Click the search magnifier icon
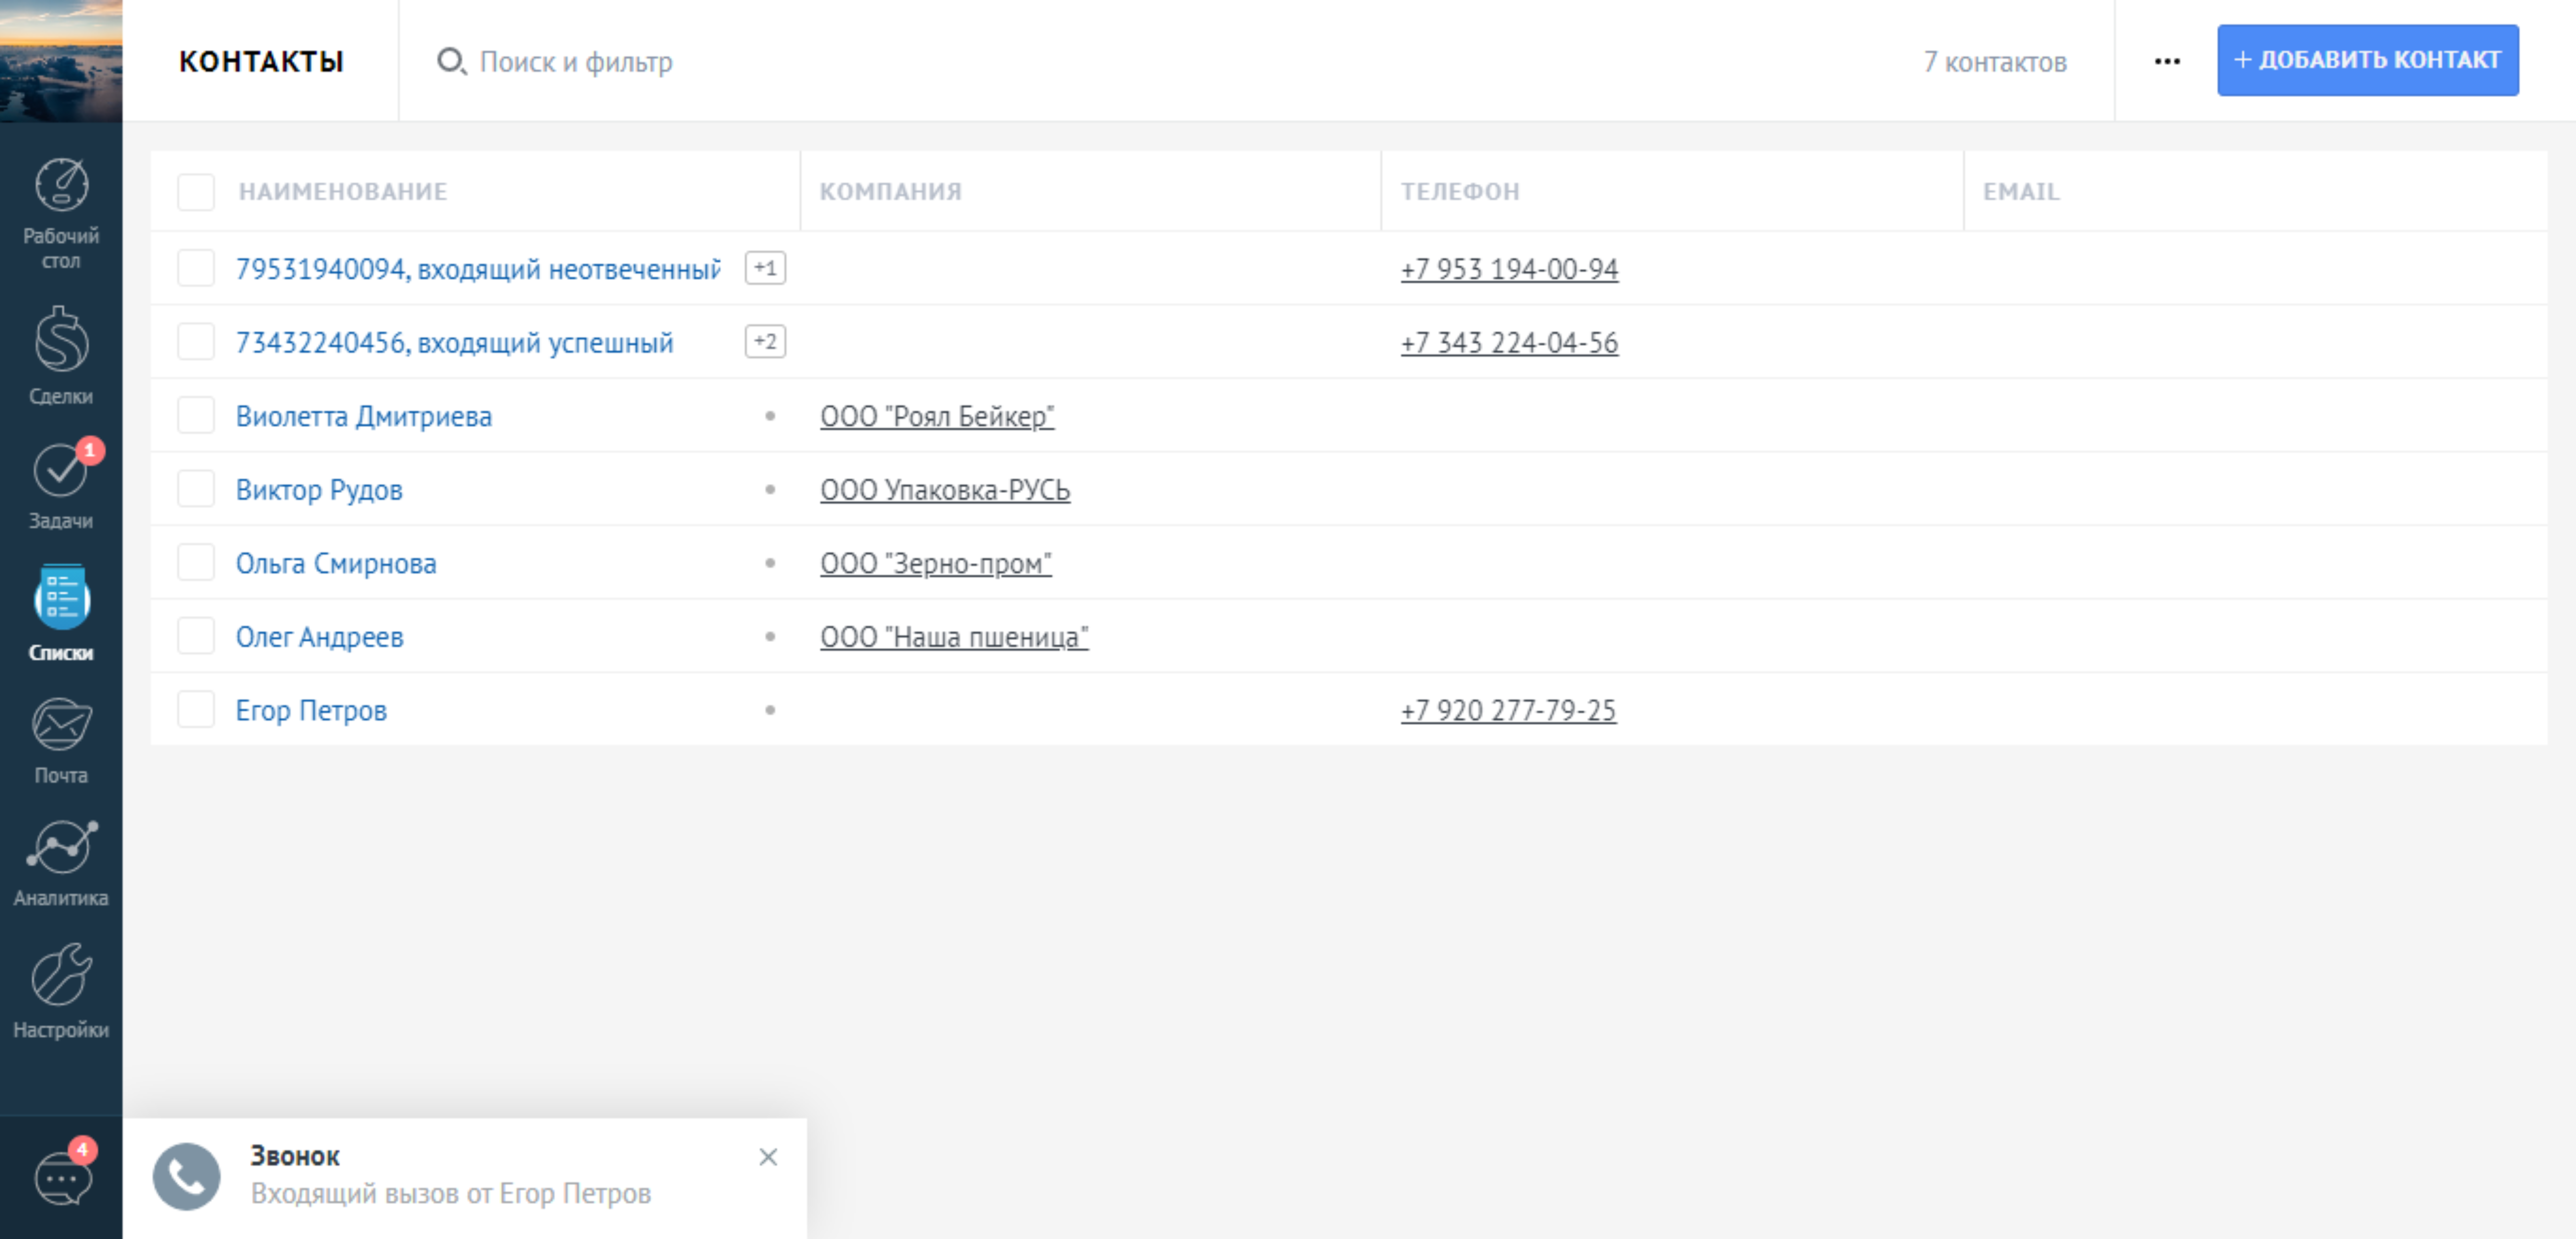Viewport: 2576px width, 1239px height. point(450,61)
